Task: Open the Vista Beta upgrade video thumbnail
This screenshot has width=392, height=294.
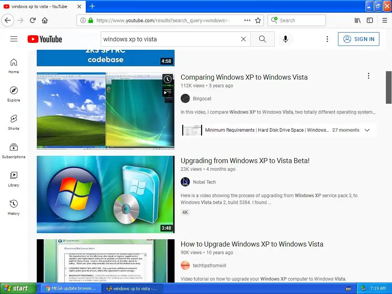Action: point(106,194)
